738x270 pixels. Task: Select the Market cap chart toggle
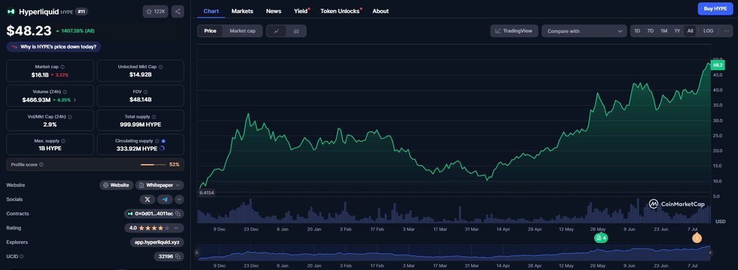point(243,31)
